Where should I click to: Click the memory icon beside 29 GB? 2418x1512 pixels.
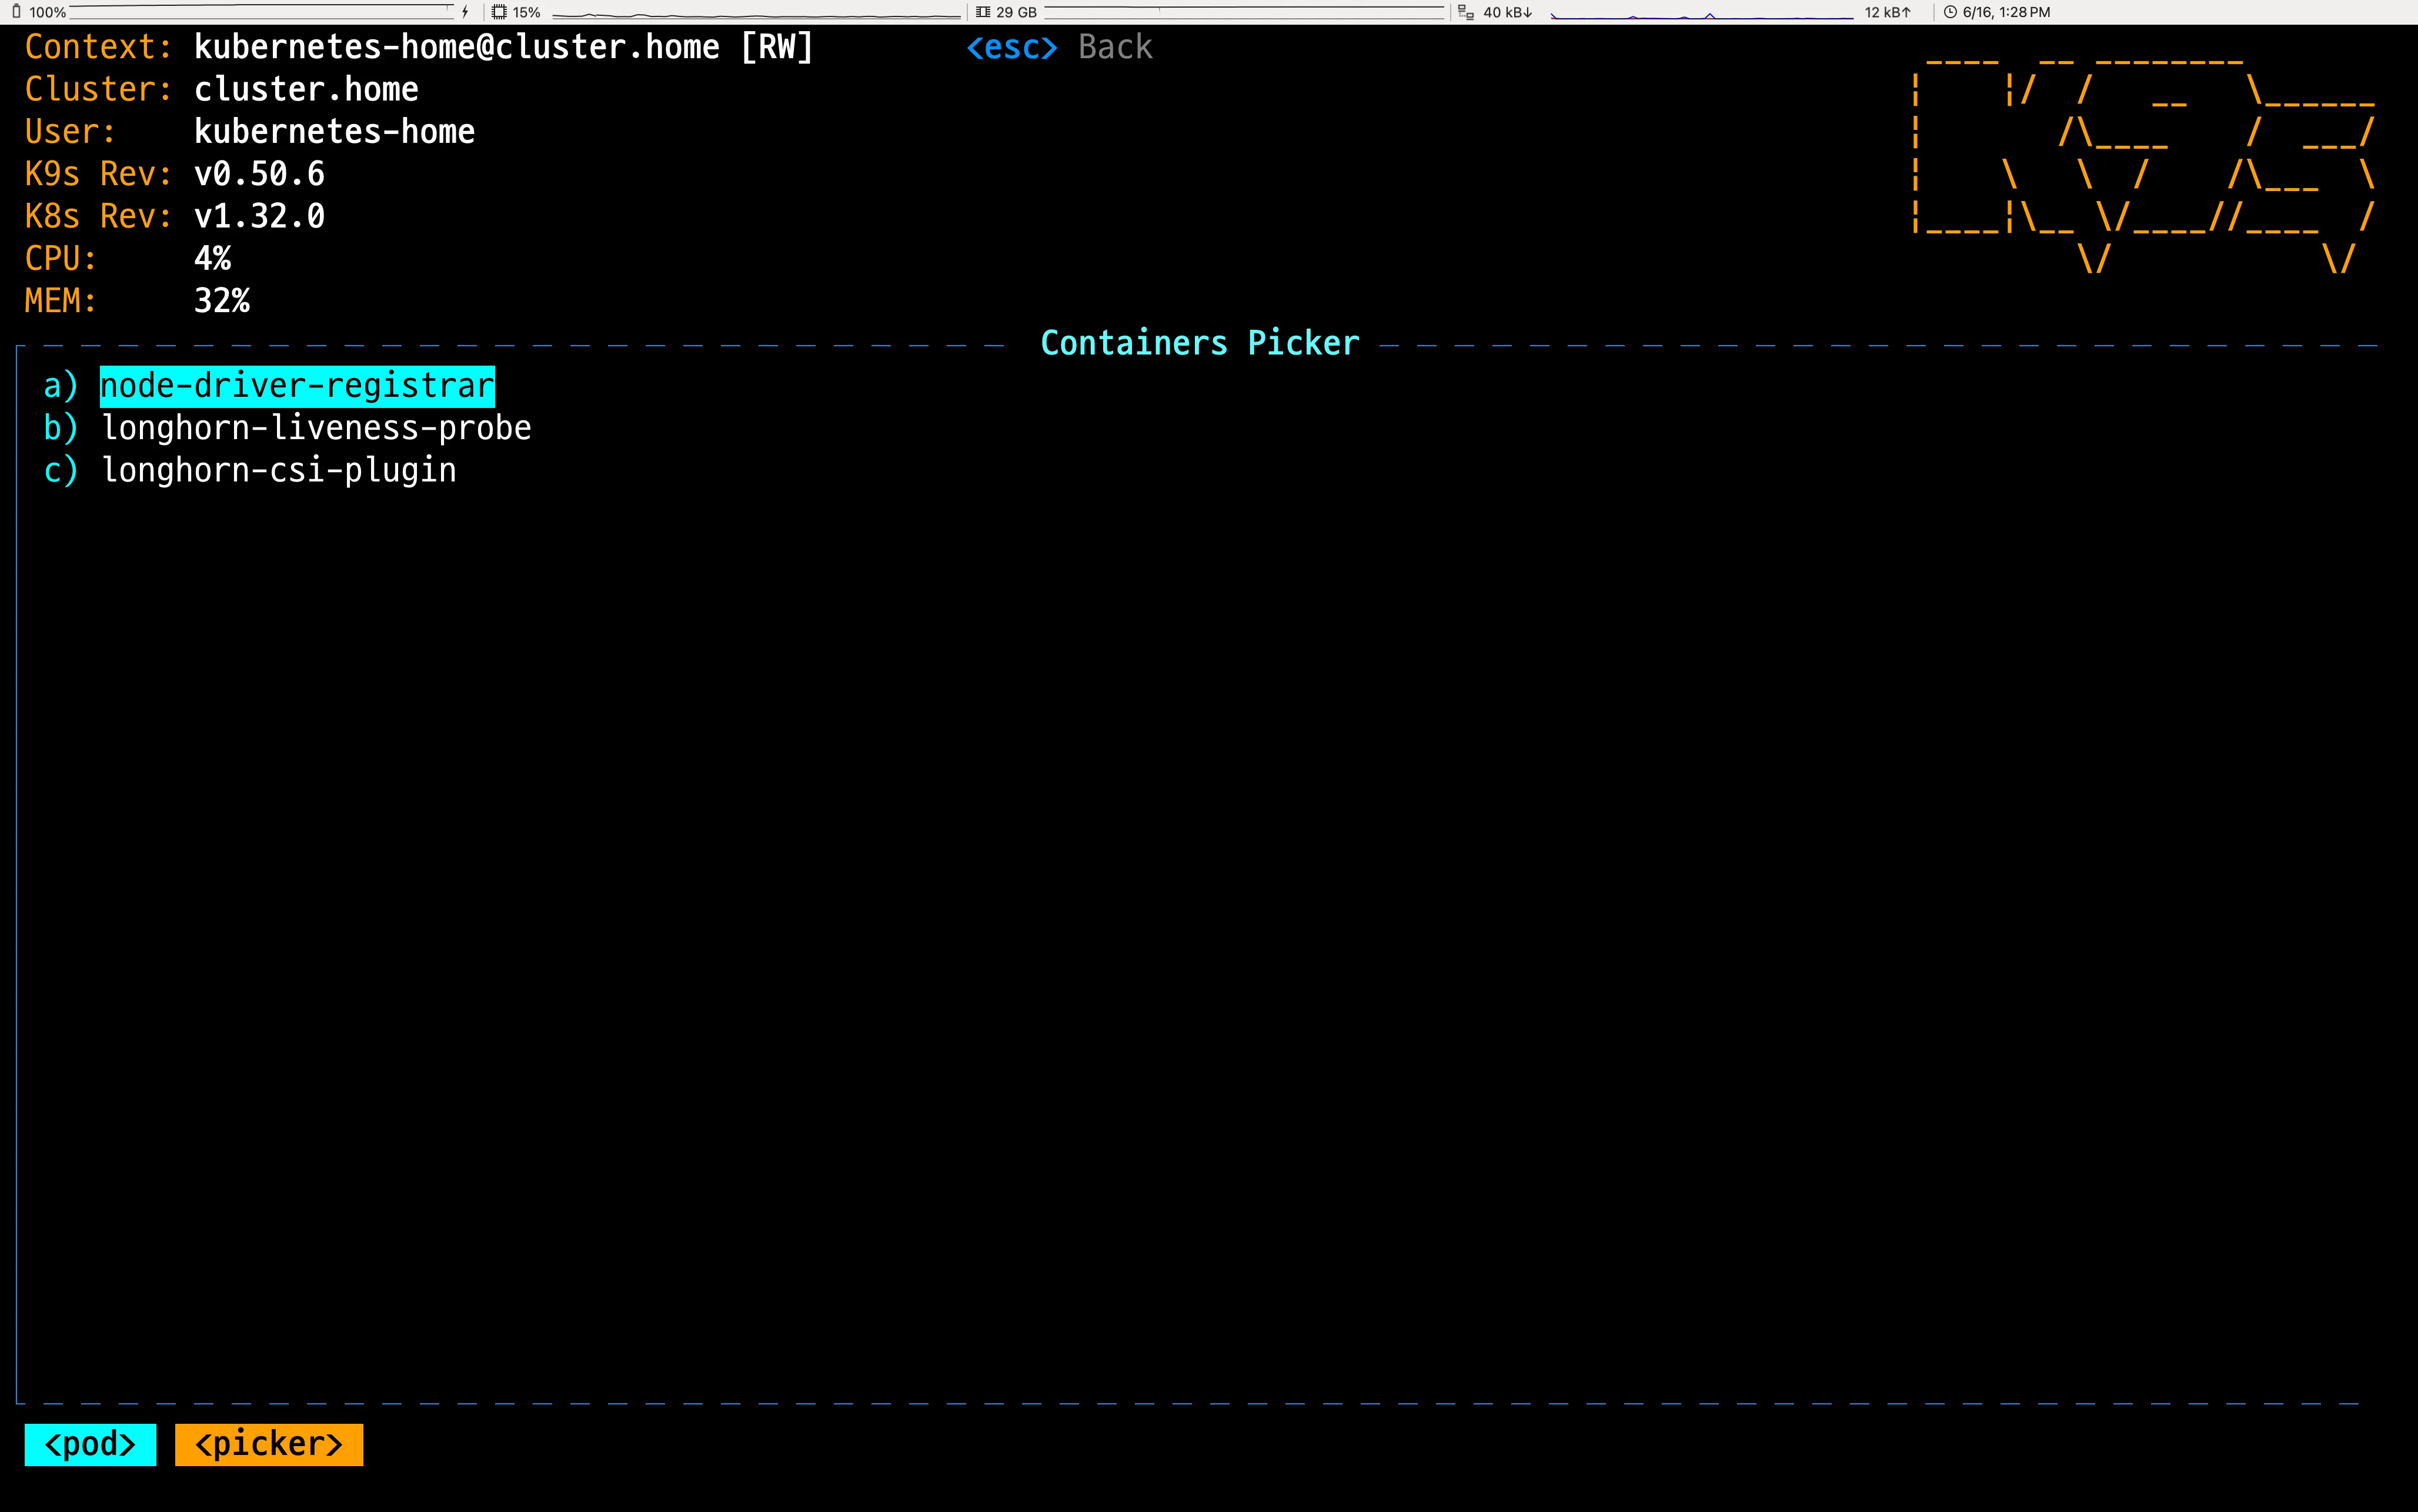coord(983,12)
